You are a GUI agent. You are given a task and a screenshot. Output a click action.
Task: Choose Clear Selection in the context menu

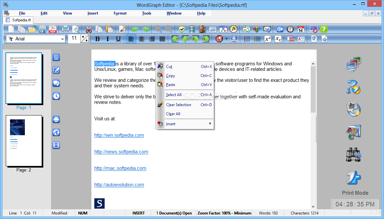(185, 105)
